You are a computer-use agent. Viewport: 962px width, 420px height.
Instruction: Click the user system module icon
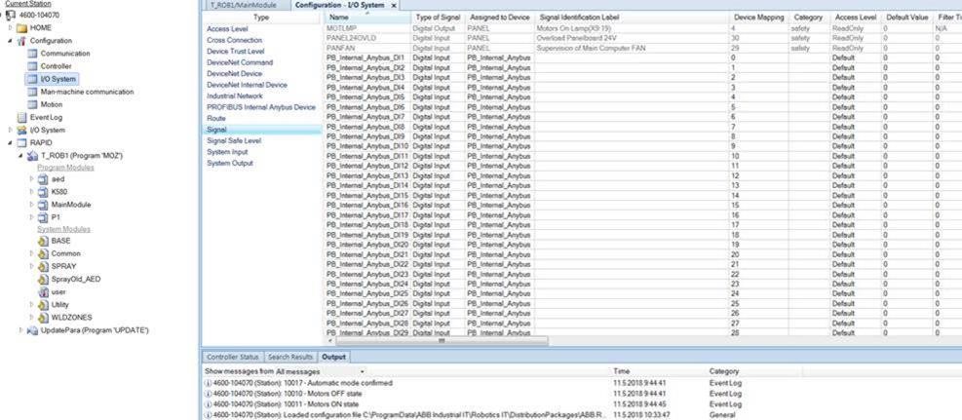[43, 292]
